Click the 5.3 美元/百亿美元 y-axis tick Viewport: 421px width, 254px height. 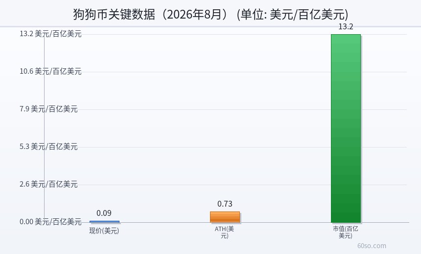click(x=48, y=147)
